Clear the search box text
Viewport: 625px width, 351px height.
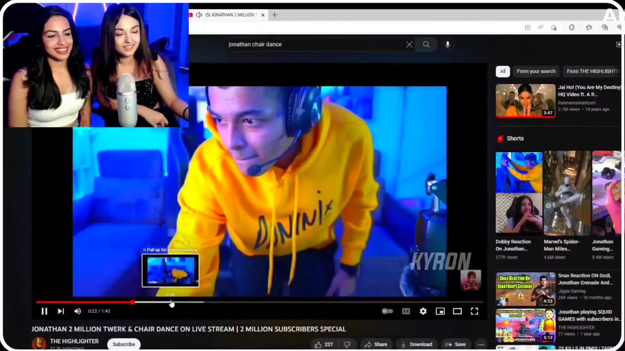(409, 44)
